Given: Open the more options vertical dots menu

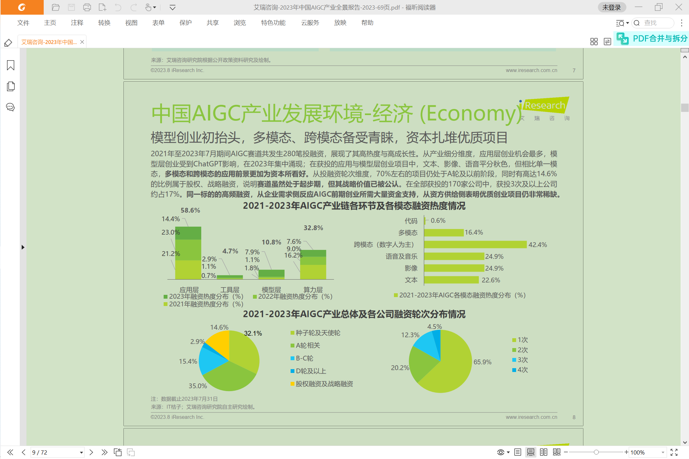Looking at the screenshot, I should 682,23.
